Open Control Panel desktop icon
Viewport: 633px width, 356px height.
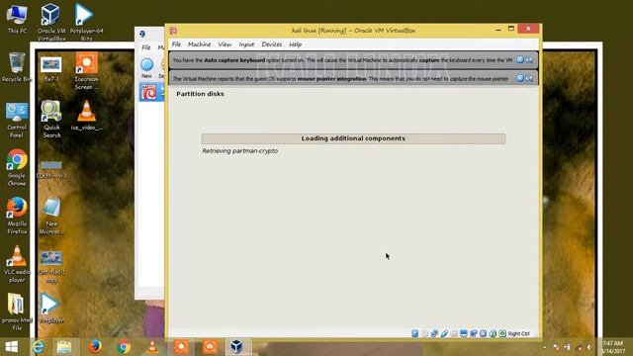point(17,121)
